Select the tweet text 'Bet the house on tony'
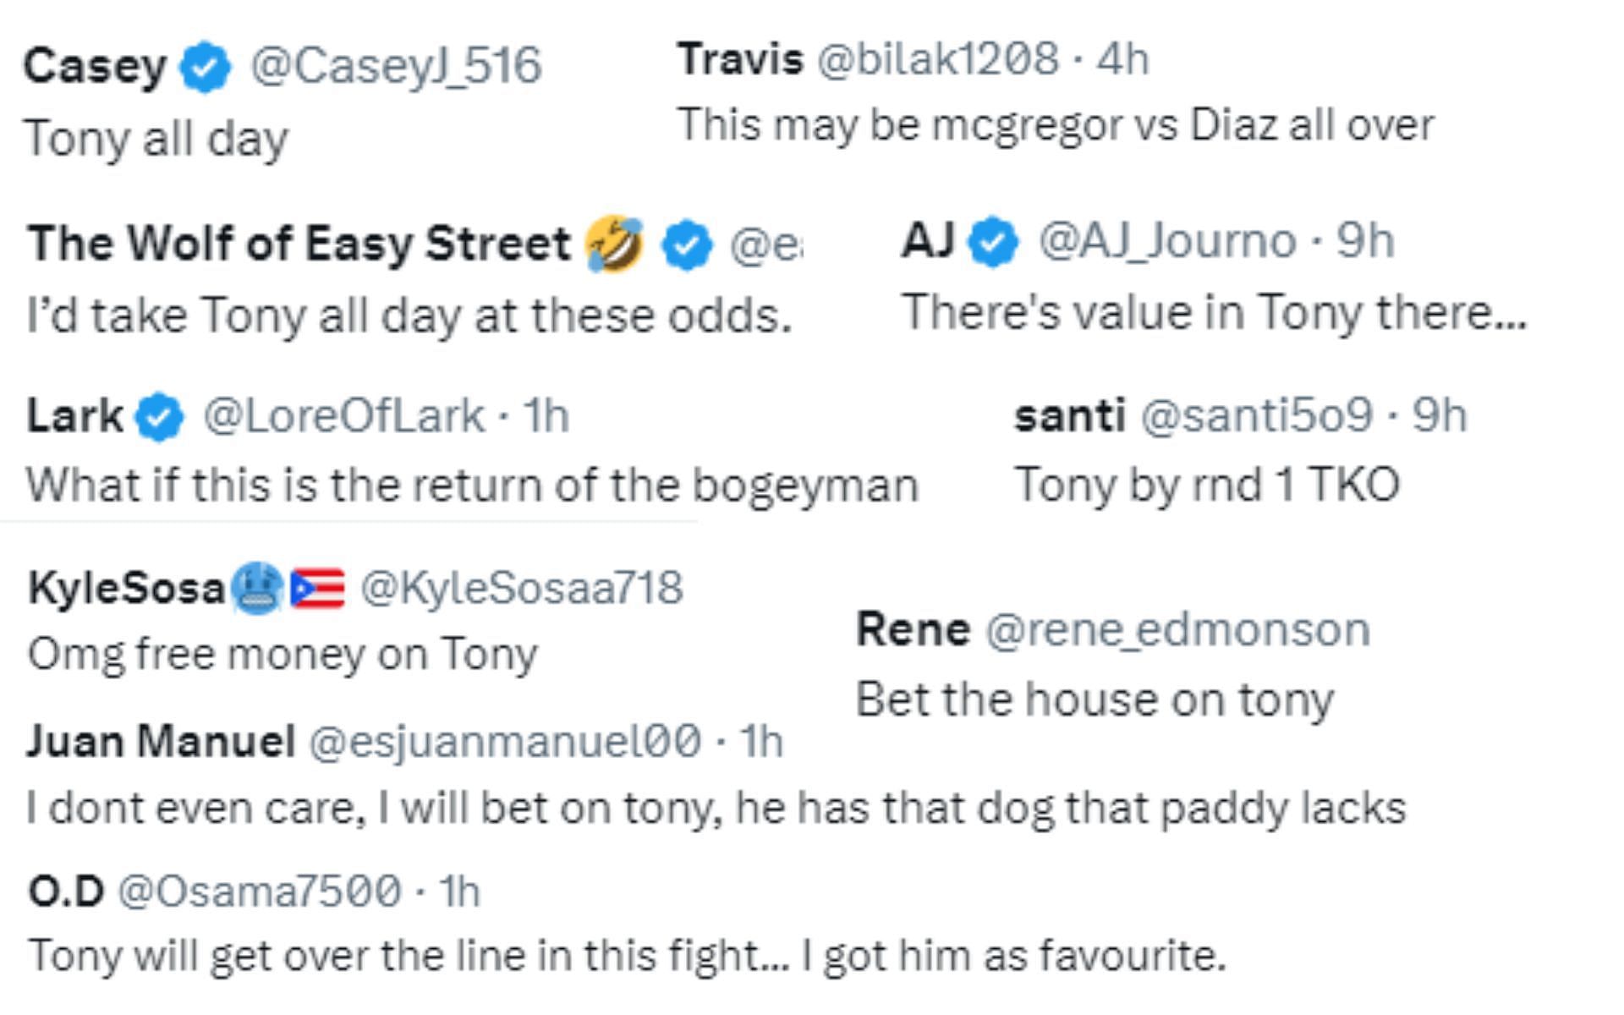 point(1095,700)
